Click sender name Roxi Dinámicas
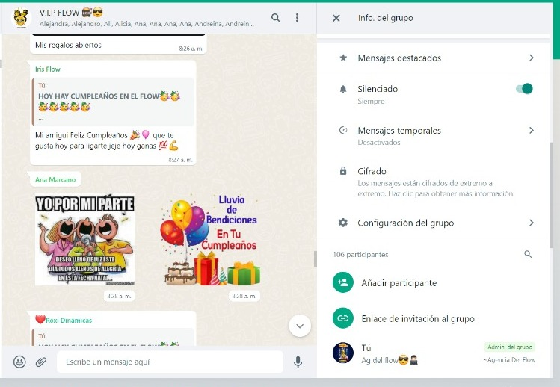Viewport: 560px width, 387px height. (x=69, y=321)
